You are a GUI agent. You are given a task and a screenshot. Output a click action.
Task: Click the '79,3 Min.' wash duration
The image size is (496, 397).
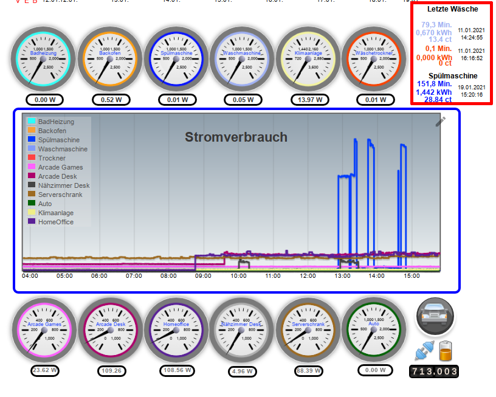tap(436, 25)
